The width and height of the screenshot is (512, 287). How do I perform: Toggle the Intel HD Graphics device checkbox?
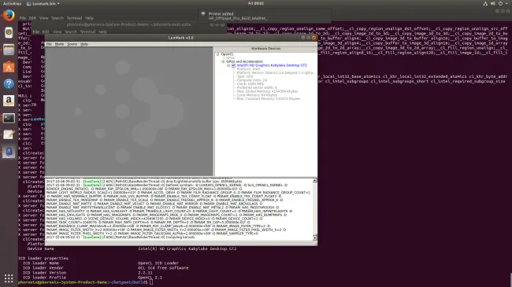[x=233, y=65]
